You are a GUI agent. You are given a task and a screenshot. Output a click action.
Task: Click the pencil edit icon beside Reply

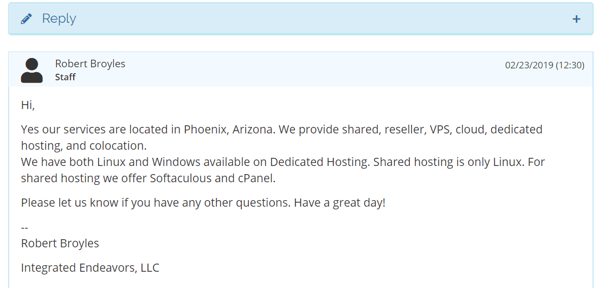click(27, 19)
